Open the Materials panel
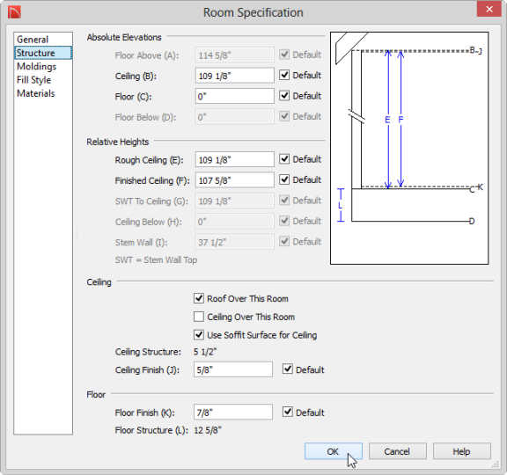This screenshot has height=475, width=507. (x=35, y=93)
